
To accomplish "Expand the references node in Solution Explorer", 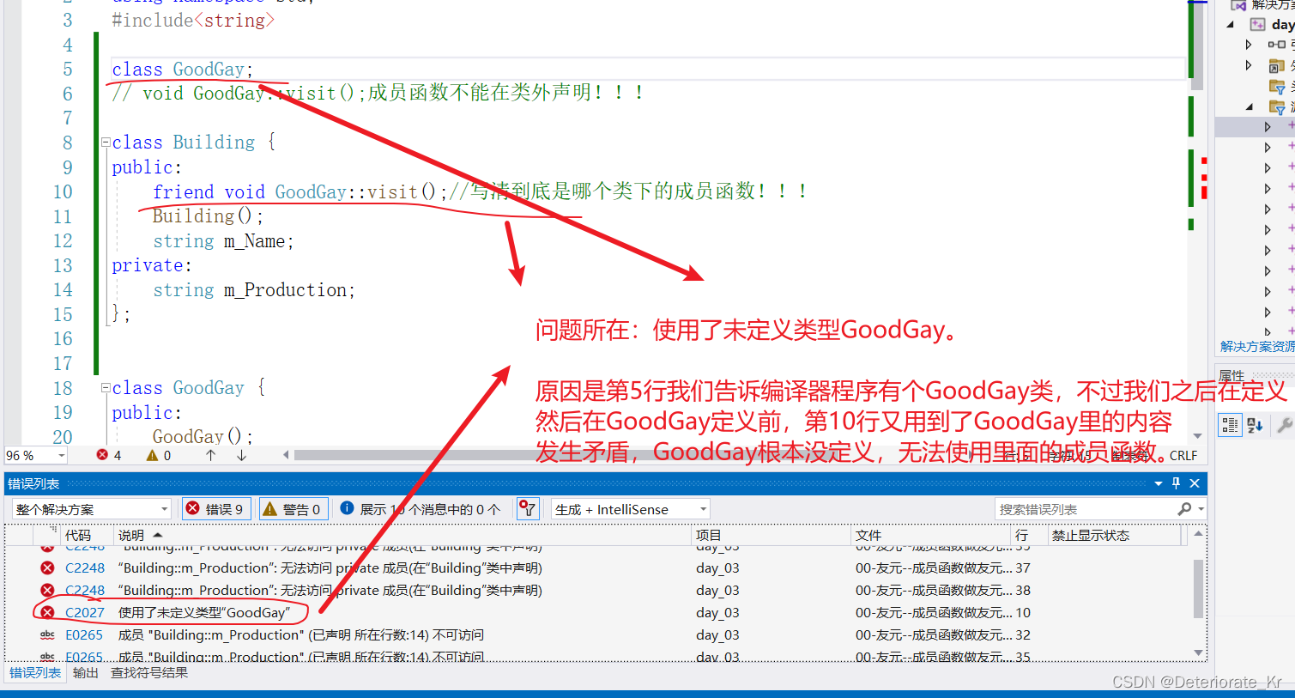I will tap(1249, 44).
